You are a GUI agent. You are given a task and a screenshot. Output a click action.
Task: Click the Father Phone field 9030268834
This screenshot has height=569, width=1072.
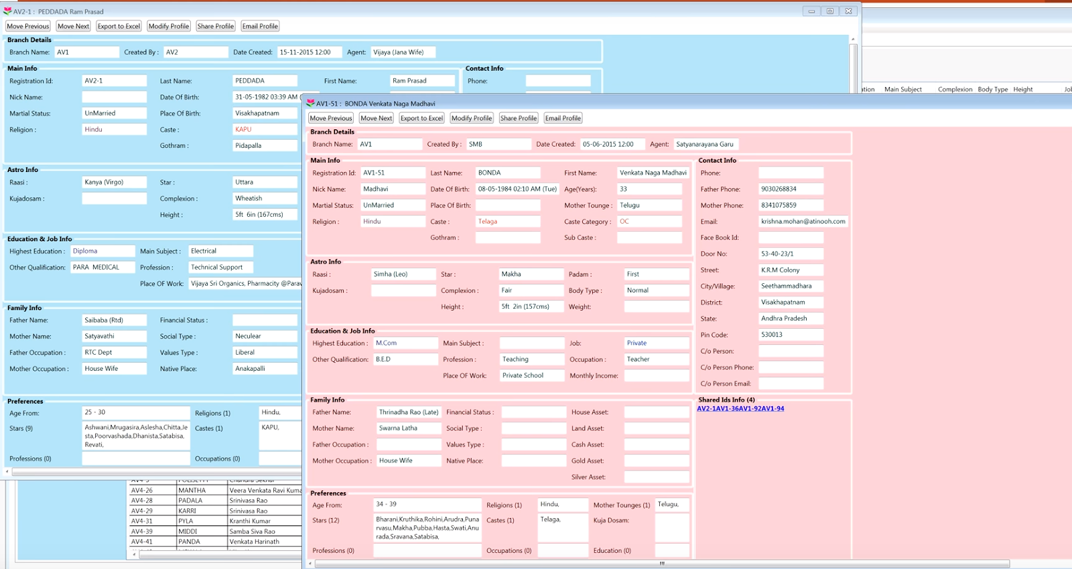pos(791,189)
